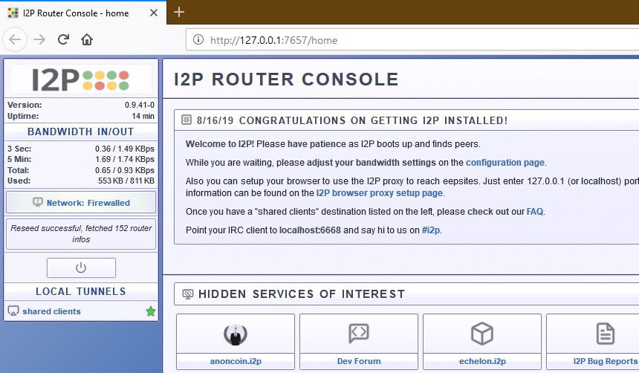Reload the page with the refresh icon
The image size is (639, 373).
tap(63, 39)
